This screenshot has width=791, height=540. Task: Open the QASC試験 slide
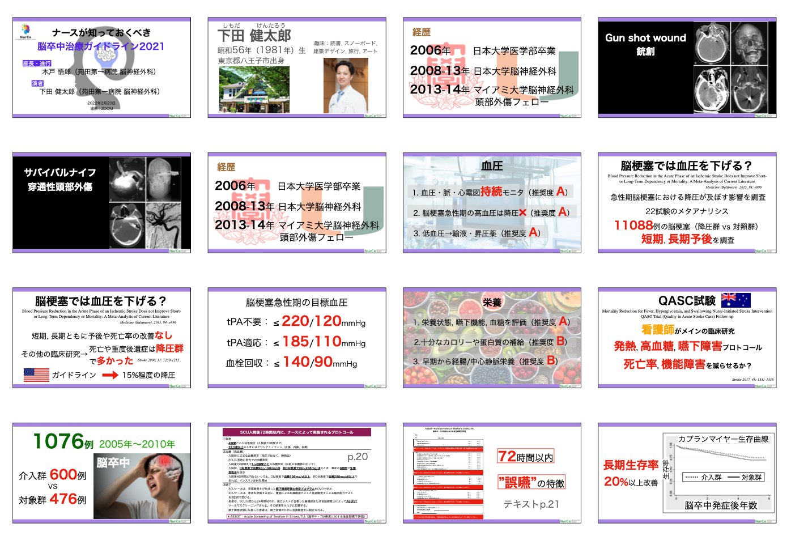tap(687, 338)
